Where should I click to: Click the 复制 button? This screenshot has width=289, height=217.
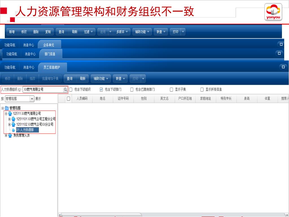(x=48, y=32)
